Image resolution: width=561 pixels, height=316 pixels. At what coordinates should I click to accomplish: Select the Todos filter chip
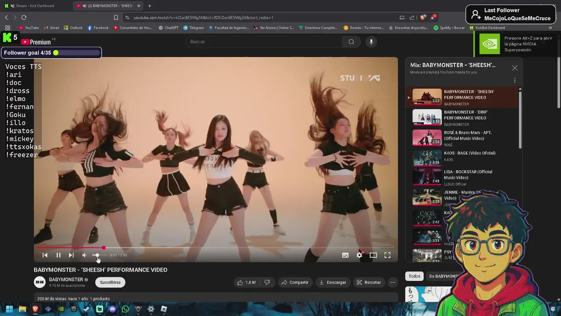tap(414, 276)
